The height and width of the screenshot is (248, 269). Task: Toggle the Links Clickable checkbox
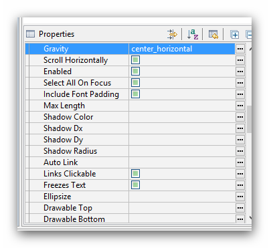135,173
